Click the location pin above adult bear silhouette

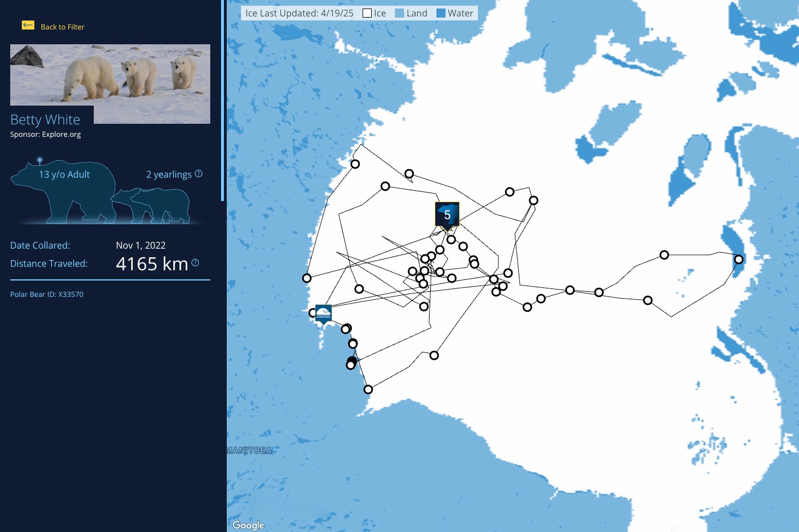pos(39,160)
